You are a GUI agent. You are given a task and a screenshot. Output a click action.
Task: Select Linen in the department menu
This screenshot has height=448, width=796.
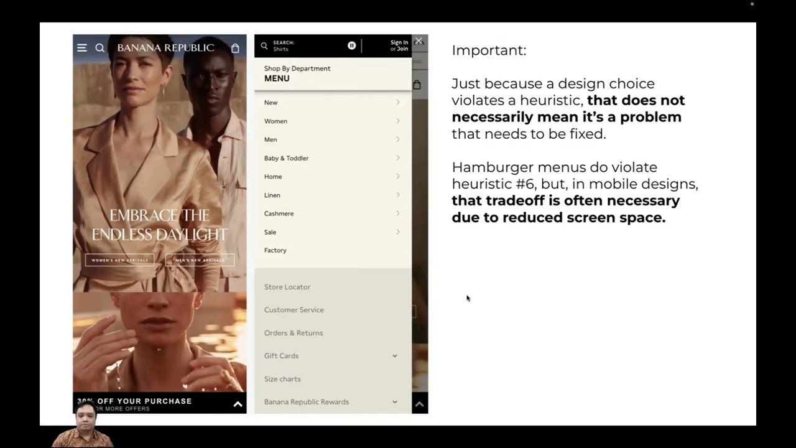coord(272,195)
